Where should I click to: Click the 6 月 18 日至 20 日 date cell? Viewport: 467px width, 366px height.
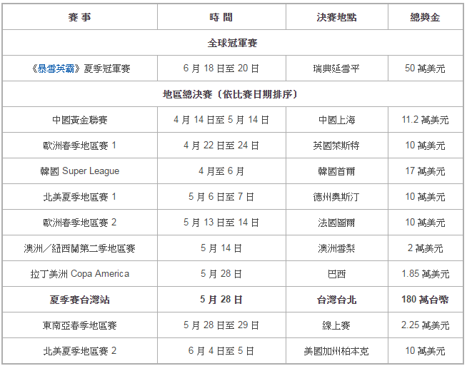pyautogui.click(x=221, y=68)
